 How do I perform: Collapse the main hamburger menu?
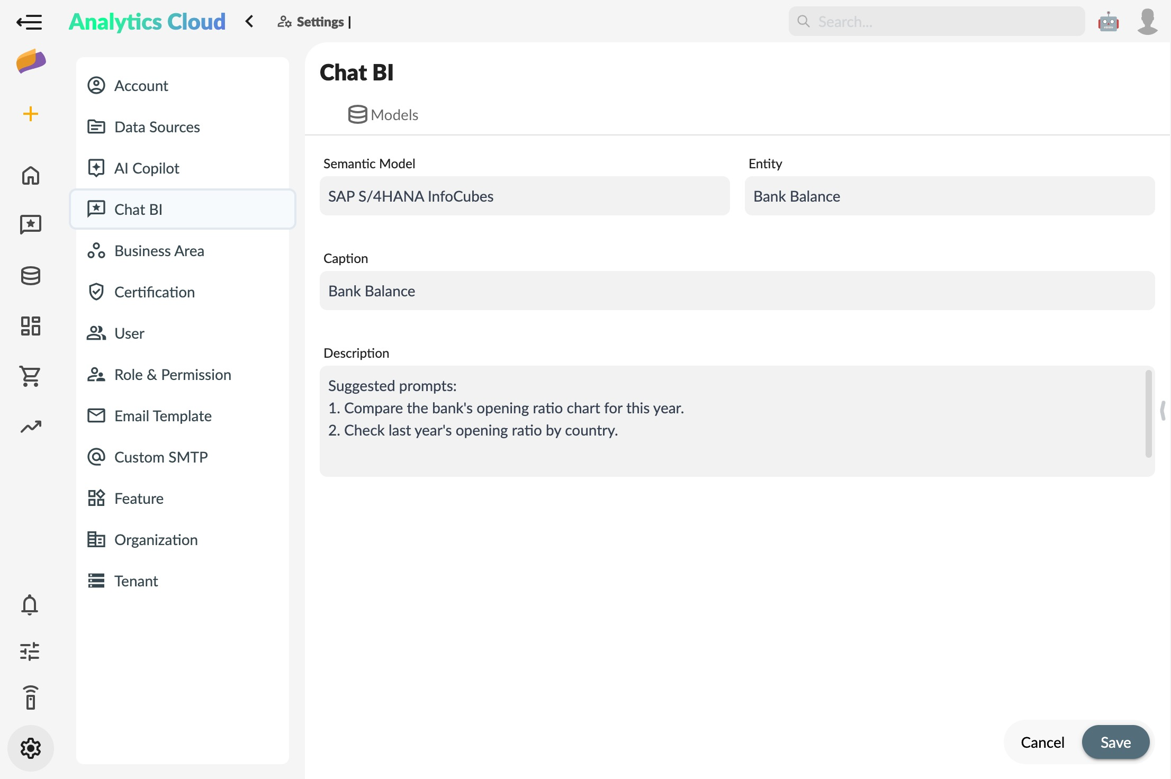[x=29, y=22]
